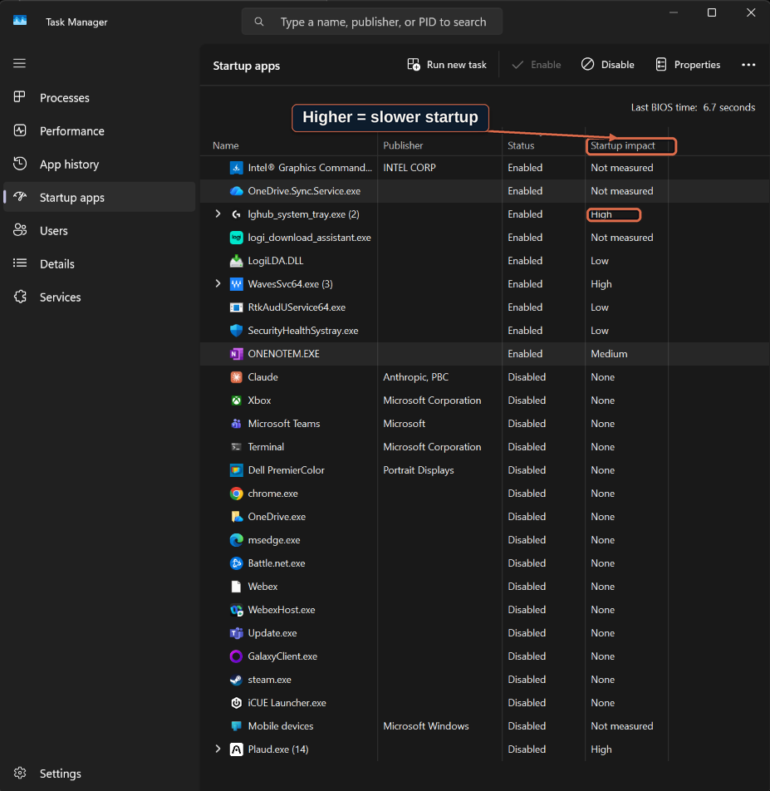Viewport: 770px width, 791px height.
Task: Sort by the Startup impact column
Action: (x=623, y=145)
